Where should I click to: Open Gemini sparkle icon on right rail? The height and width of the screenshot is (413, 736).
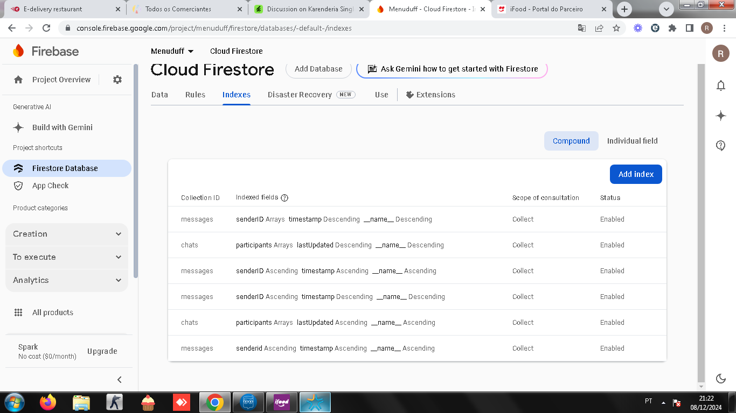[x=721, y=116]
